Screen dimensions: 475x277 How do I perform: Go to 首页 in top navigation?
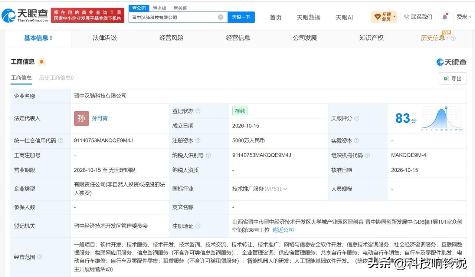click(x=275, y=17)
